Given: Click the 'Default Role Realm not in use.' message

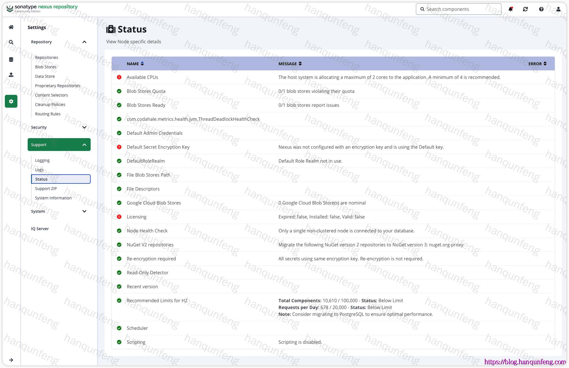Looking at the screenshot, I should (310, 161).
